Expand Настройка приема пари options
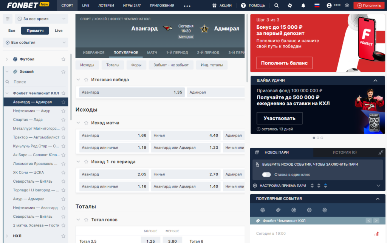This screenshot has width=387, height=243. tap(378, 186)
